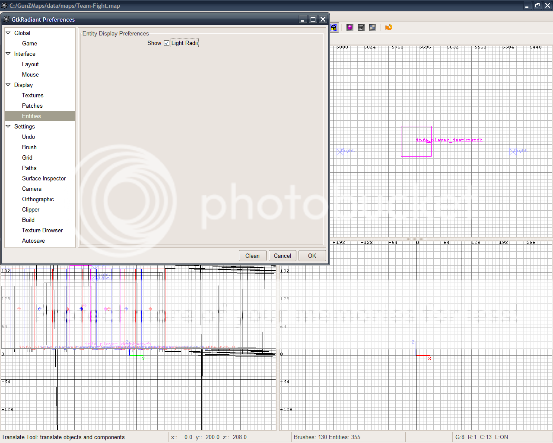Image resolution: width=553 pixels, height=443 pixels.
Task: Go to the Autosave settings page
Action: point(33,241)
